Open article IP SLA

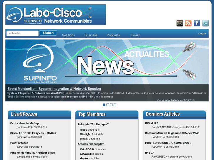150,153
